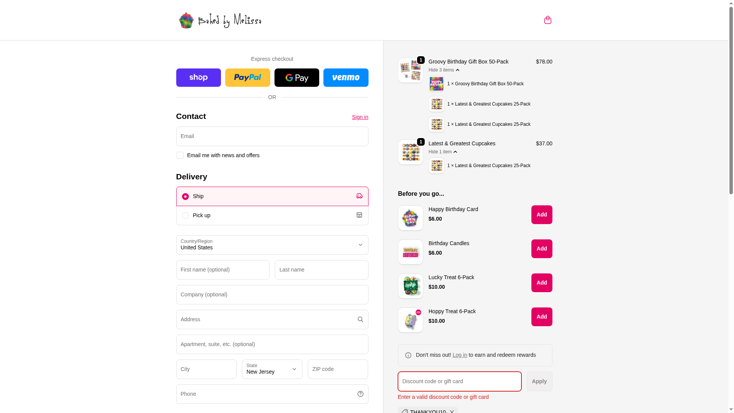Check out using Venmo
Viewport: 734px width, 413px height.
click(346, 78)
